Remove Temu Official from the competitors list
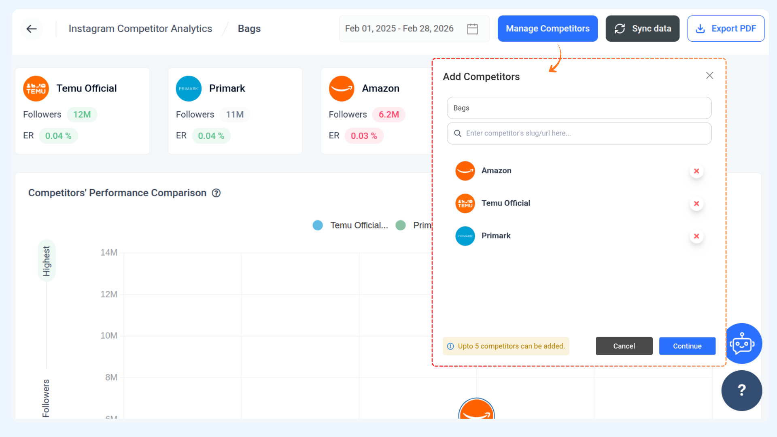777x437 pixels. click(696, 204)
